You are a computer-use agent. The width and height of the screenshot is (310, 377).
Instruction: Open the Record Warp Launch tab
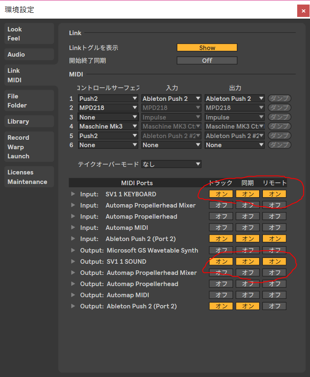pyautogui.click(x=29, y=147)
